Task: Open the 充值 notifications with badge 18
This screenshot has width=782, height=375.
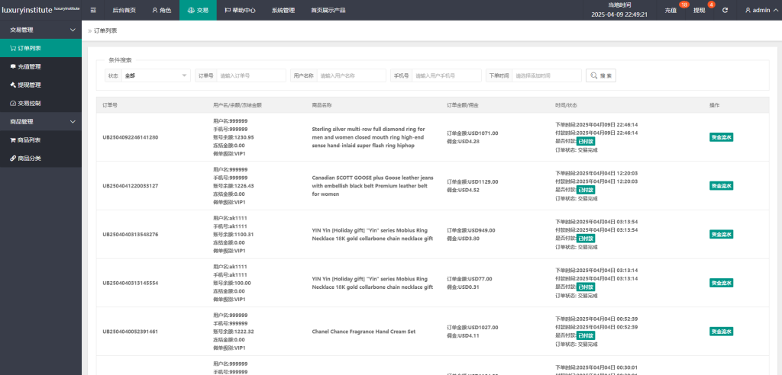Action: tap(671, 10)
